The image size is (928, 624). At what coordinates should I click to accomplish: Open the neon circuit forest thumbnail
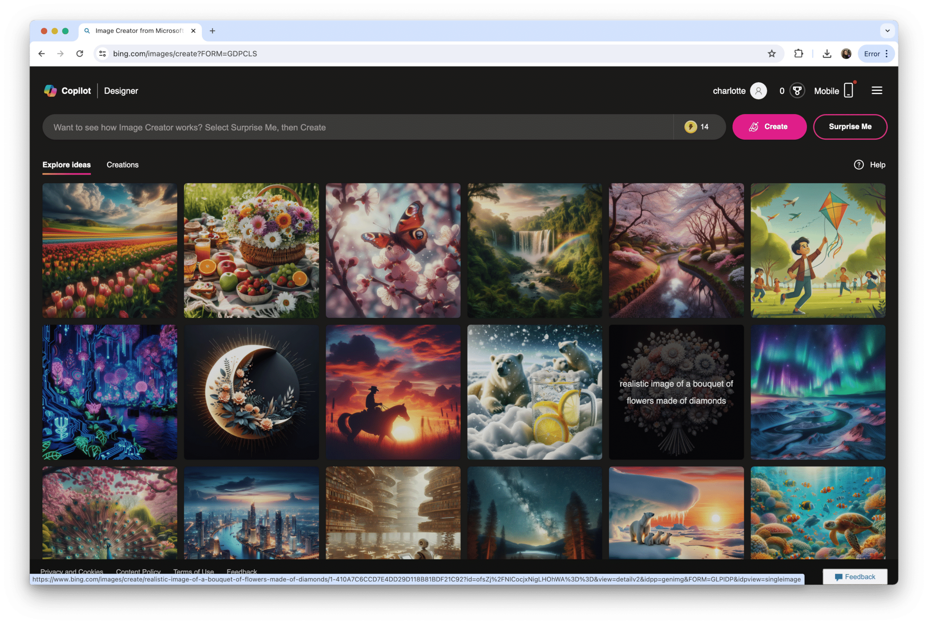coord(110,392)
